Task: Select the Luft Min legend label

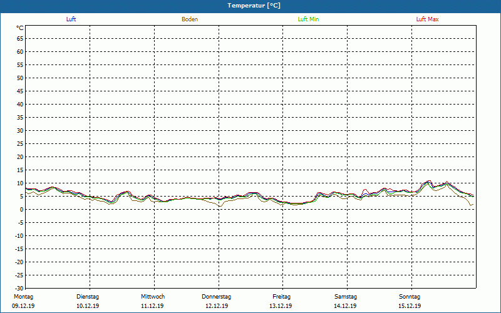Action: tap(308, 19)
